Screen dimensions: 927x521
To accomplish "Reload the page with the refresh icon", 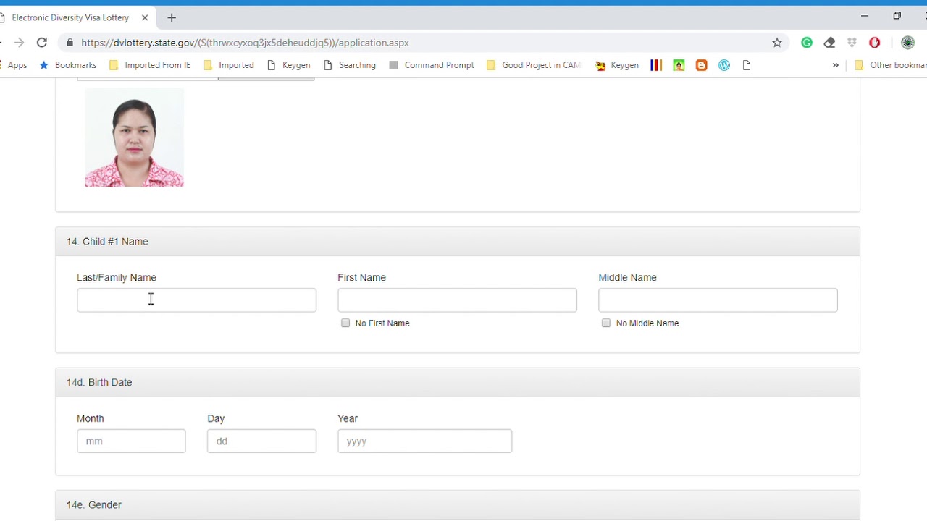I will pyautogui.click(x=42, y=43).
